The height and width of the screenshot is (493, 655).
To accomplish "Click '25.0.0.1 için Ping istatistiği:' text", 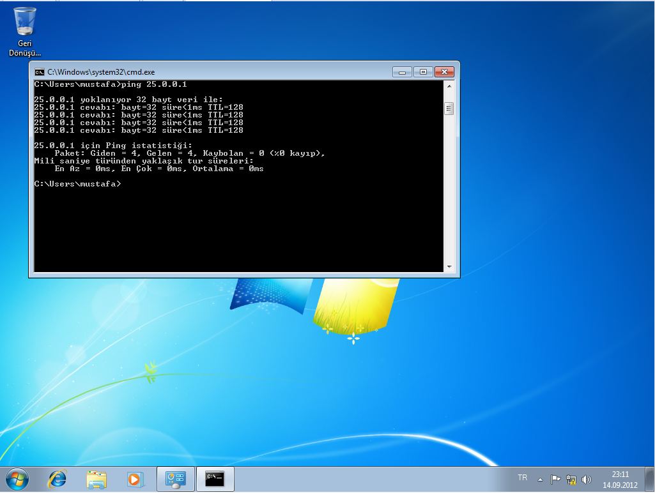I will pos(113,146).
